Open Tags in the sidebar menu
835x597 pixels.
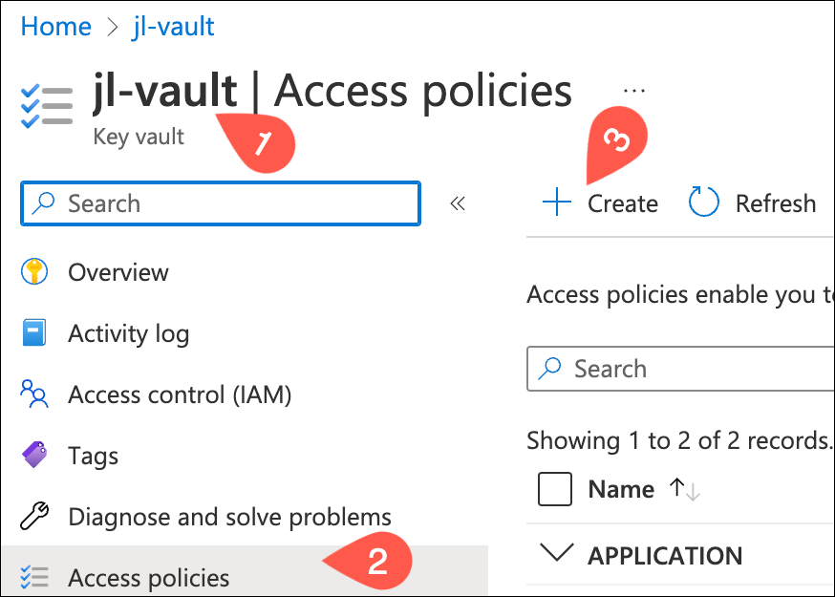[x=93, y=455]
